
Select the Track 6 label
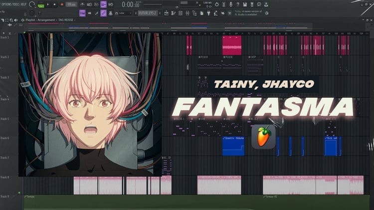click(4, 138)
